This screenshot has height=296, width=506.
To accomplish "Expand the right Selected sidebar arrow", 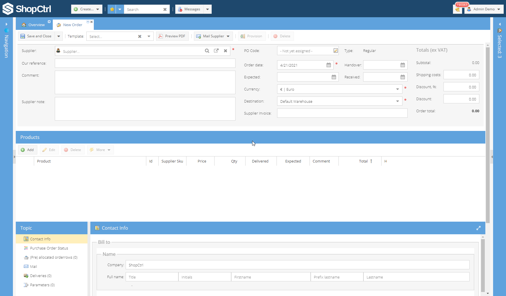I will 500,24.
